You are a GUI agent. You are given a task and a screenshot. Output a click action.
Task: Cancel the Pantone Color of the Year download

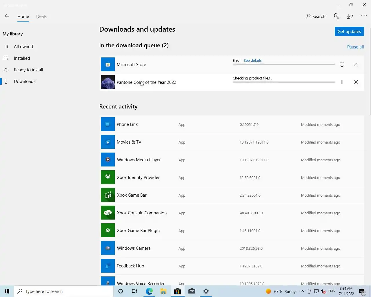356,82
